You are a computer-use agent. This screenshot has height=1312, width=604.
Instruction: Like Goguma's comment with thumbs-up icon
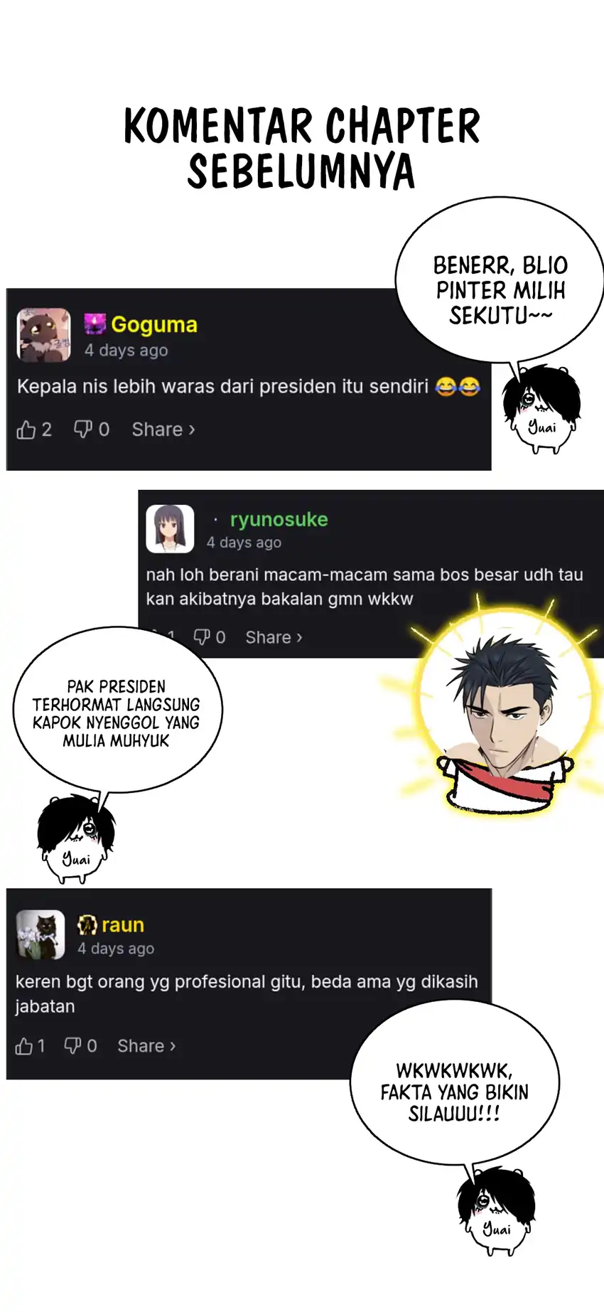26,430
